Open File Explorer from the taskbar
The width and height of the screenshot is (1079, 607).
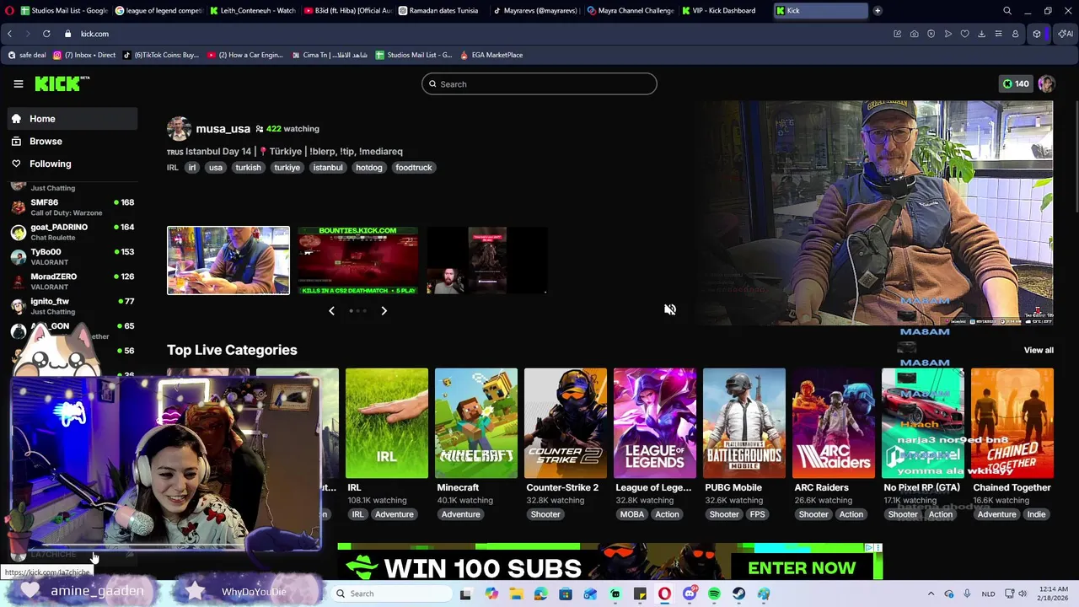coord(516,594)
